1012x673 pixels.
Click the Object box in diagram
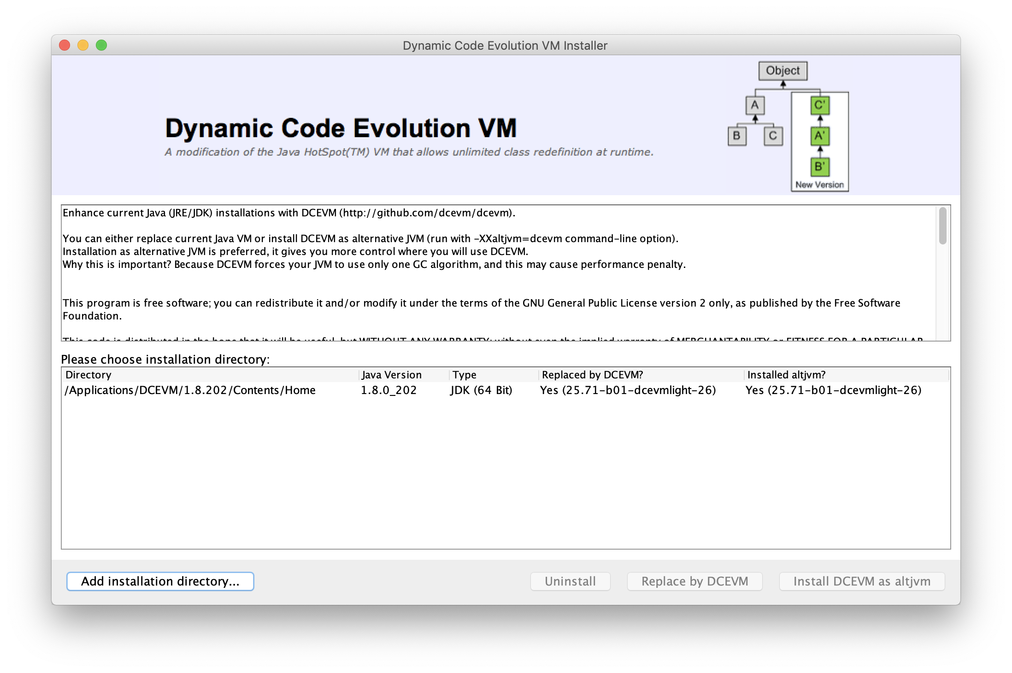click(x=783, y=71)
